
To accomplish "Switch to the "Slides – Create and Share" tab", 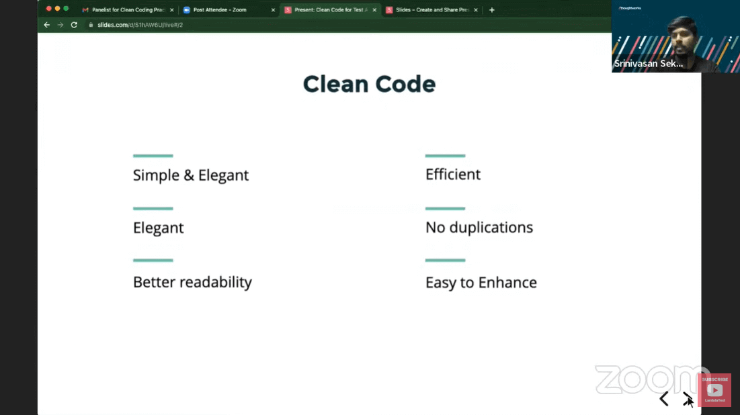I will coord(430,9).
